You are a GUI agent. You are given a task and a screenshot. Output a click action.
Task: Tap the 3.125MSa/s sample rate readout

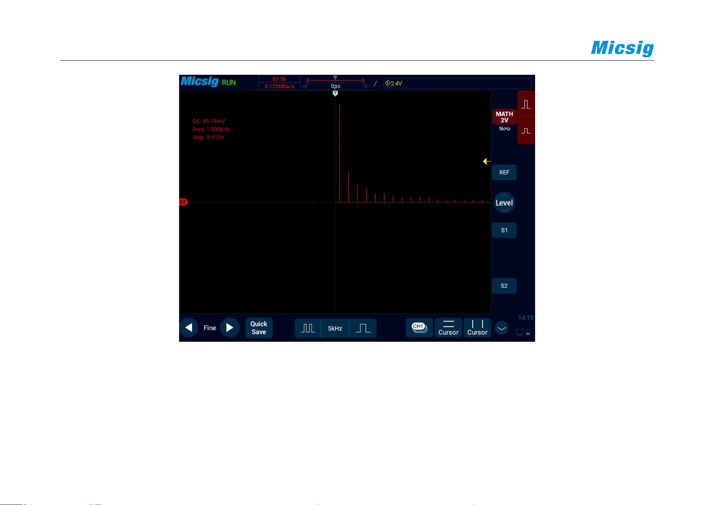tap(279, 87)
